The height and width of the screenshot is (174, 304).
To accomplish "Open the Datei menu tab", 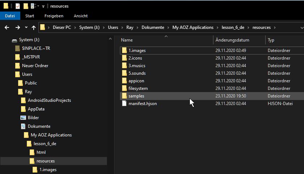I will [10, 16].
